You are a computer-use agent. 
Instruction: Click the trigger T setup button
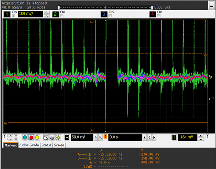[174, 137]
